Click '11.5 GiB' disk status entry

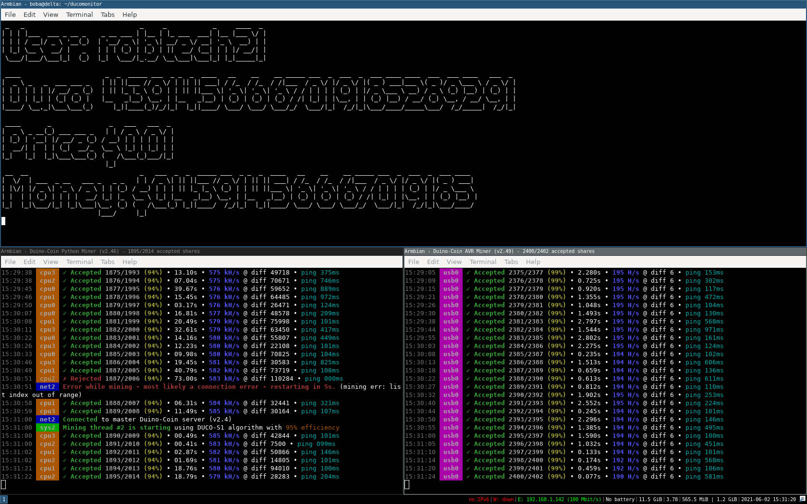tap(650, 499)
